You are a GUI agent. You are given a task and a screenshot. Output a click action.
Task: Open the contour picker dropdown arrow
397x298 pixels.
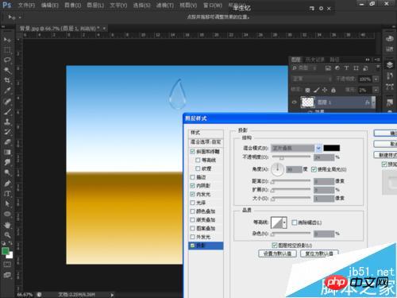click(x=284, y=223)
